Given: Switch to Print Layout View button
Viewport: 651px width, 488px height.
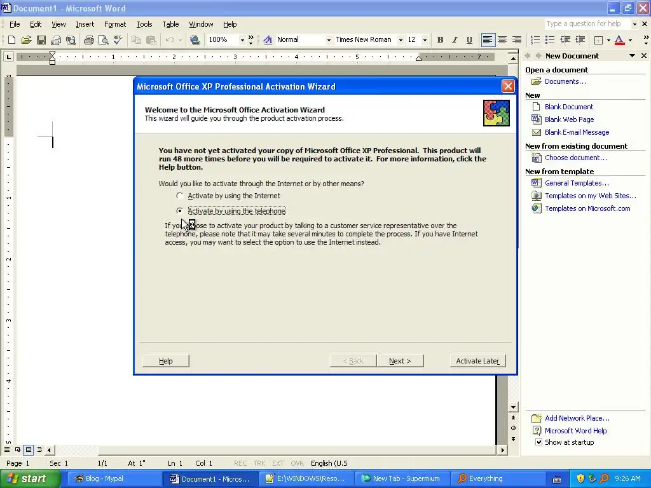Looking at the screenshot, I should 29,449.
